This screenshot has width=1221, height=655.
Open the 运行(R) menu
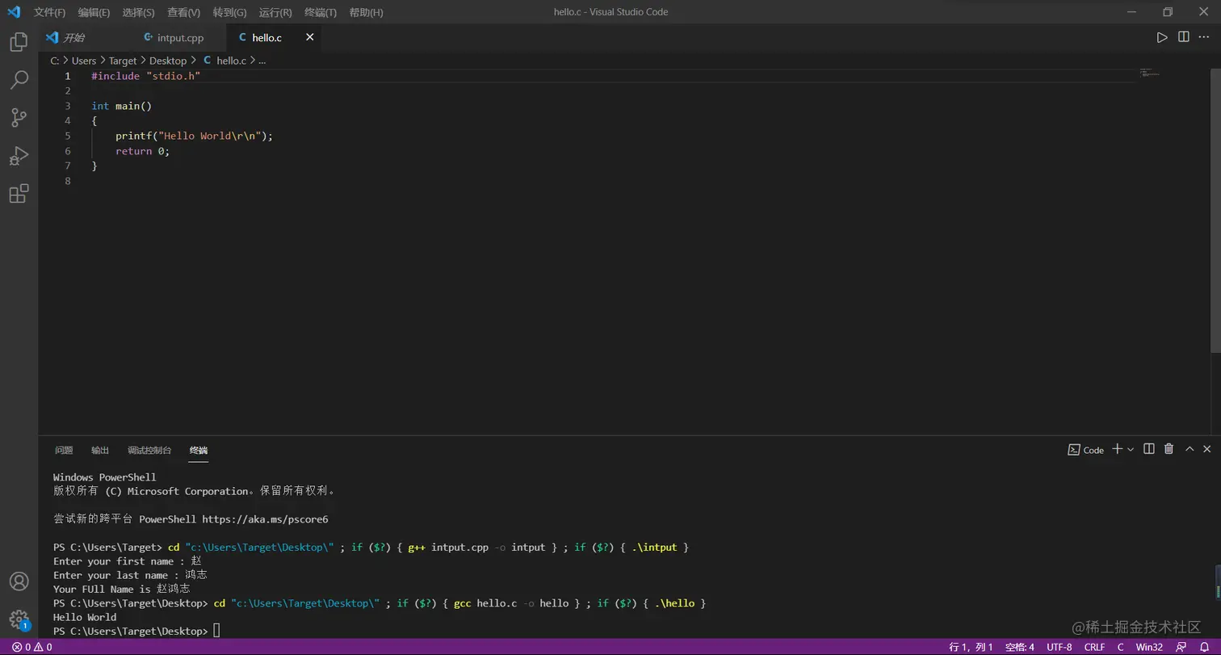[x=275, y=12]
